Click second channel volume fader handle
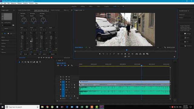The width and height of the screenshot is (194, 109). pos(32,40)
